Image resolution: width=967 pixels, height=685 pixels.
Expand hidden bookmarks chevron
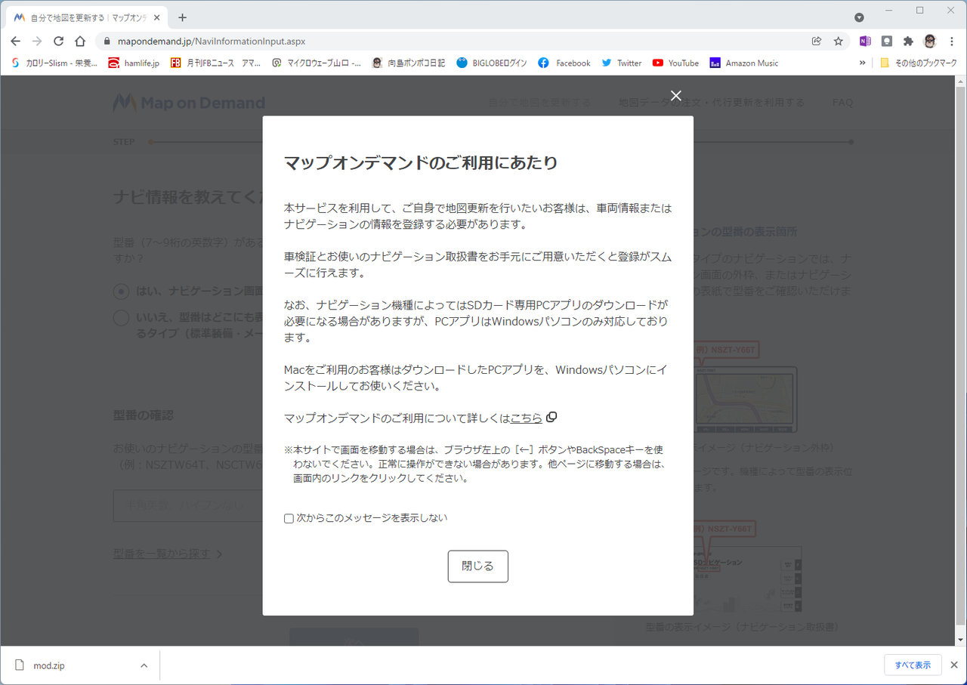862,63
